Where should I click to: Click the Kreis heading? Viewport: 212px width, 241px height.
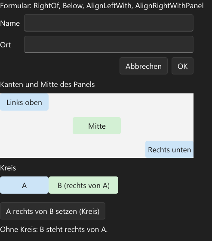(x=8, y=168)
